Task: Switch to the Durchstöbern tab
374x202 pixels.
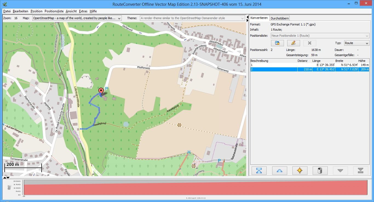Action: point(280,18)
